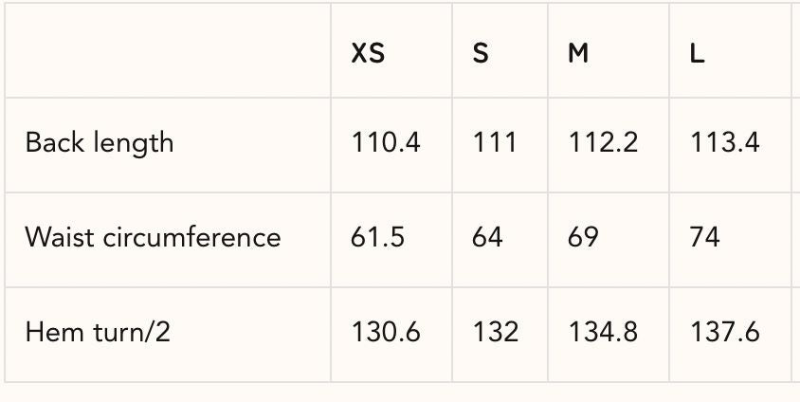Select the Hem turn/2 row label
The width and height of the screenshot is (800, 402).
pos(98,332)
